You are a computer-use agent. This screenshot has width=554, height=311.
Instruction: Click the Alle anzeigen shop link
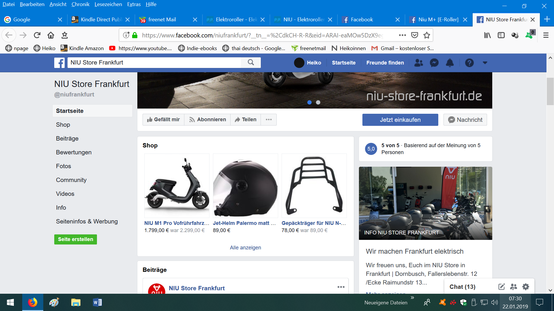pos(245,248)
